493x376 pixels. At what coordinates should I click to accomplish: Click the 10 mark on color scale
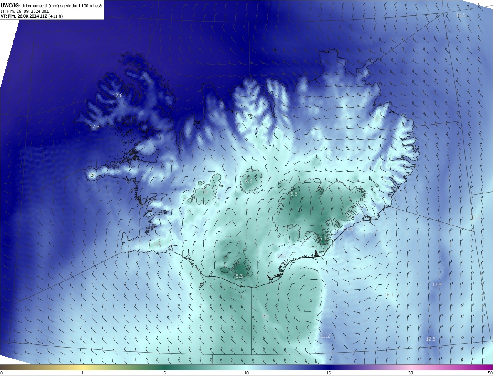point(246,373)
